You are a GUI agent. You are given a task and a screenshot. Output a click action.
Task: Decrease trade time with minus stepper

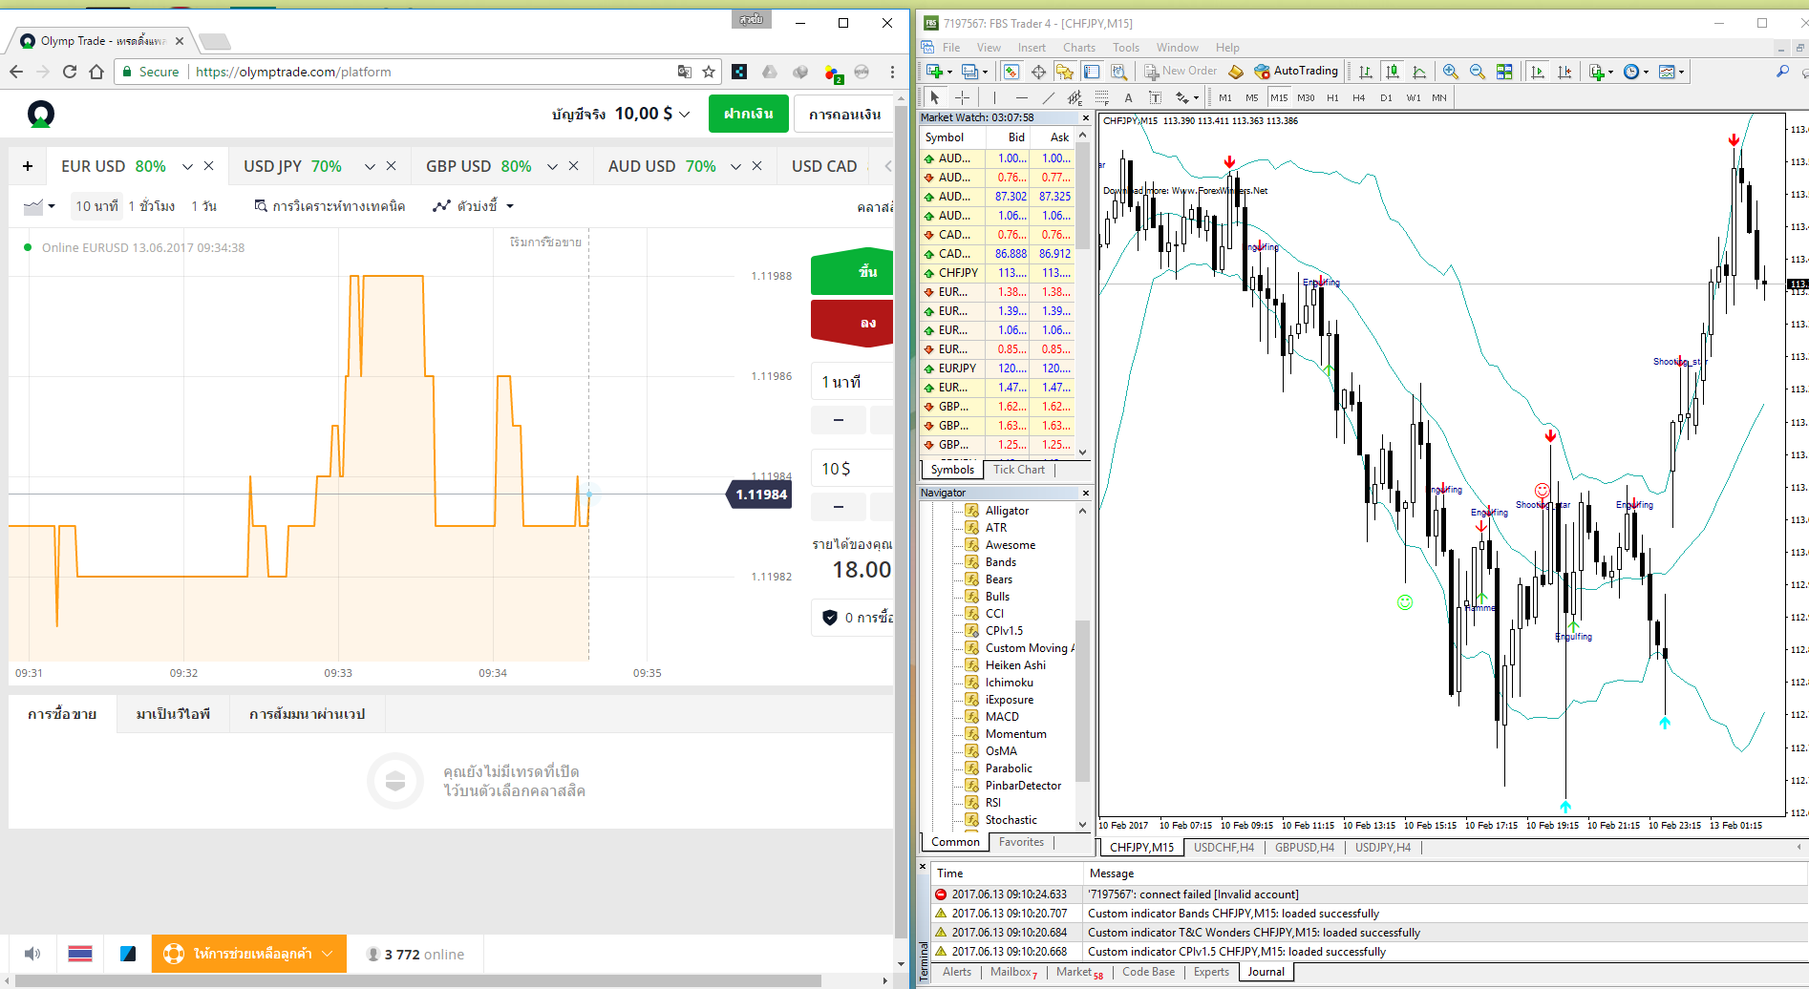839,420
